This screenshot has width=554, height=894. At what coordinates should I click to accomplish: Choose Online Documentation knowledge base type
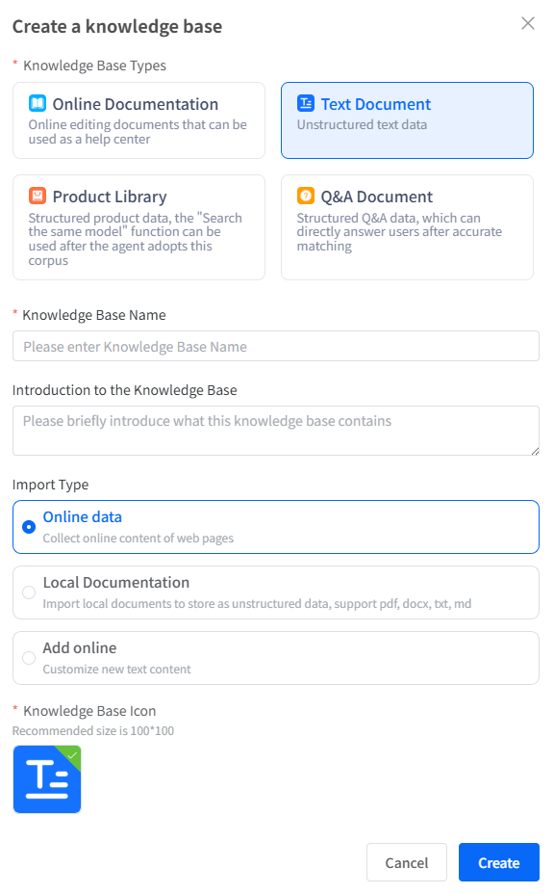point(138,120)
